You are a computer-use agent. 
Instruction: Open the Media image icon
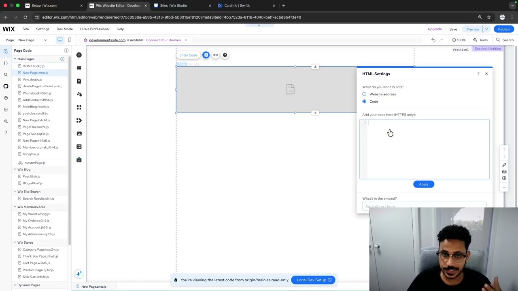pyautogui.click(x=79, y=133)
